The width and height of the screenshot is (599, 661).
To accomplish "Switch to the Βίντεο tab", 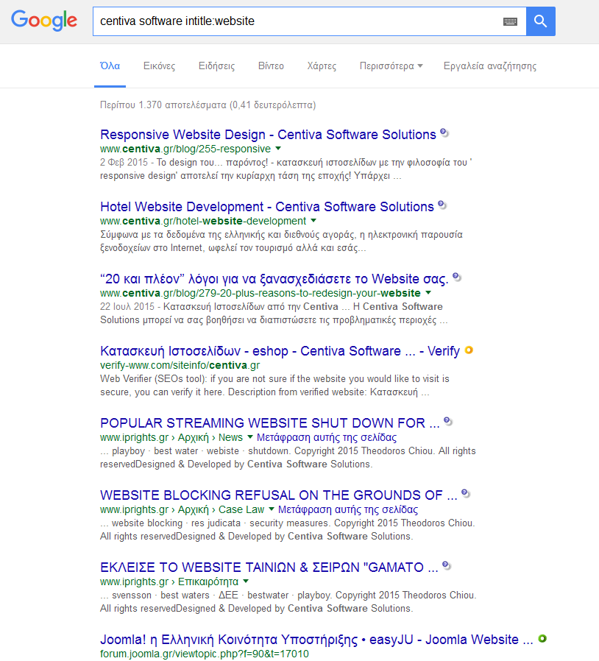I will [x=271, y=66].
